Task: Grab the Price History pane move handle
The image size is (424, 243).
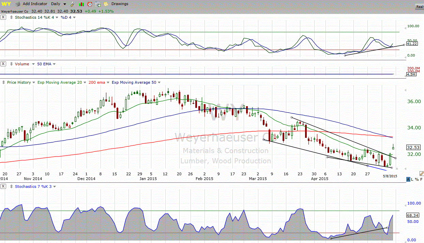Action: [3, 82]
